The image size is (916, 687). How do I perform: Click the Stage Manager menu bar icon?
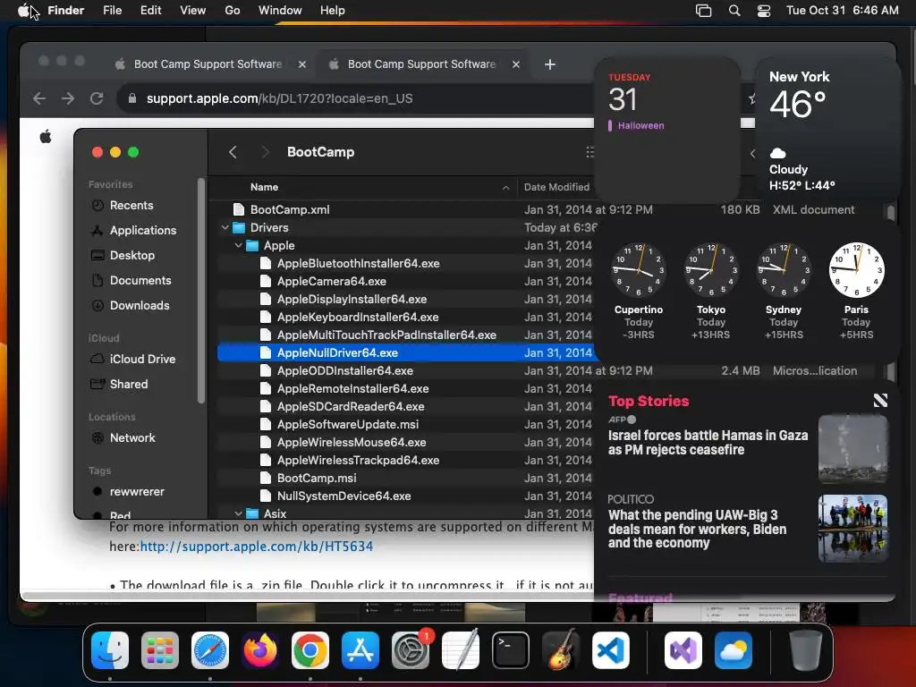click(703, 11)
